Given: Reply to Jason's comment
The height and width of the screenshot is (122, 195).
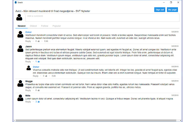Looking at the screenshot, I should [28, 62].
